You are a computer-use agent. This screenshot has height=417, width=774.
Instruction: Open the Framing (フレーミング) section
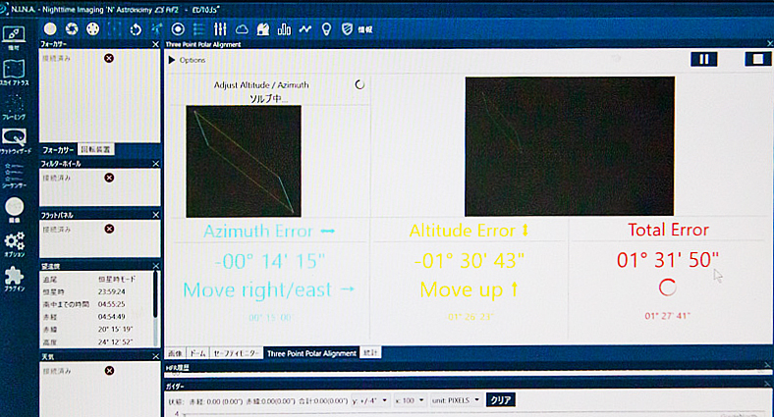point(14,107)
